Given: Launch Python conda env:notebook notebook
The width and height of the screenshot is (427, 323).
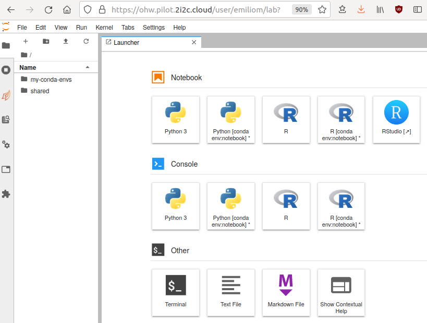Looking at the screenshot, I should (231, 120).
